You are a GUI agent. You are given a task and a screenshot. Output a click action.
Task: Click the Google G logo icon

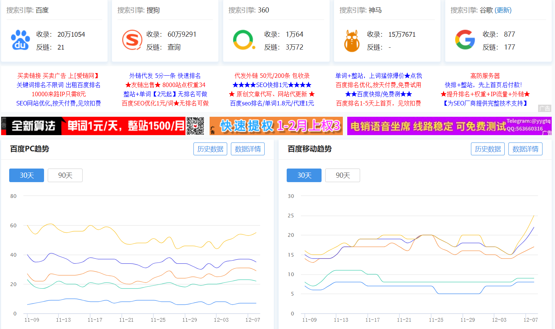click(465, 40)
